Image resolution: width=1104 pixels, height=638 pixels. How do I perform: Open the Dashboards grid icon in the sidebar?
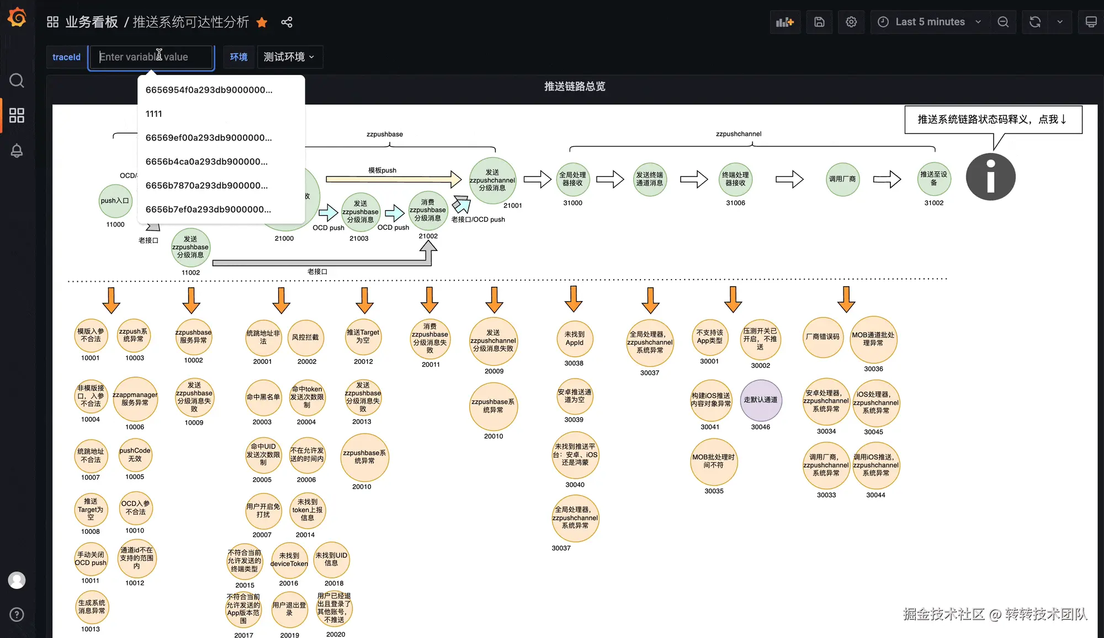pos(17,115)
